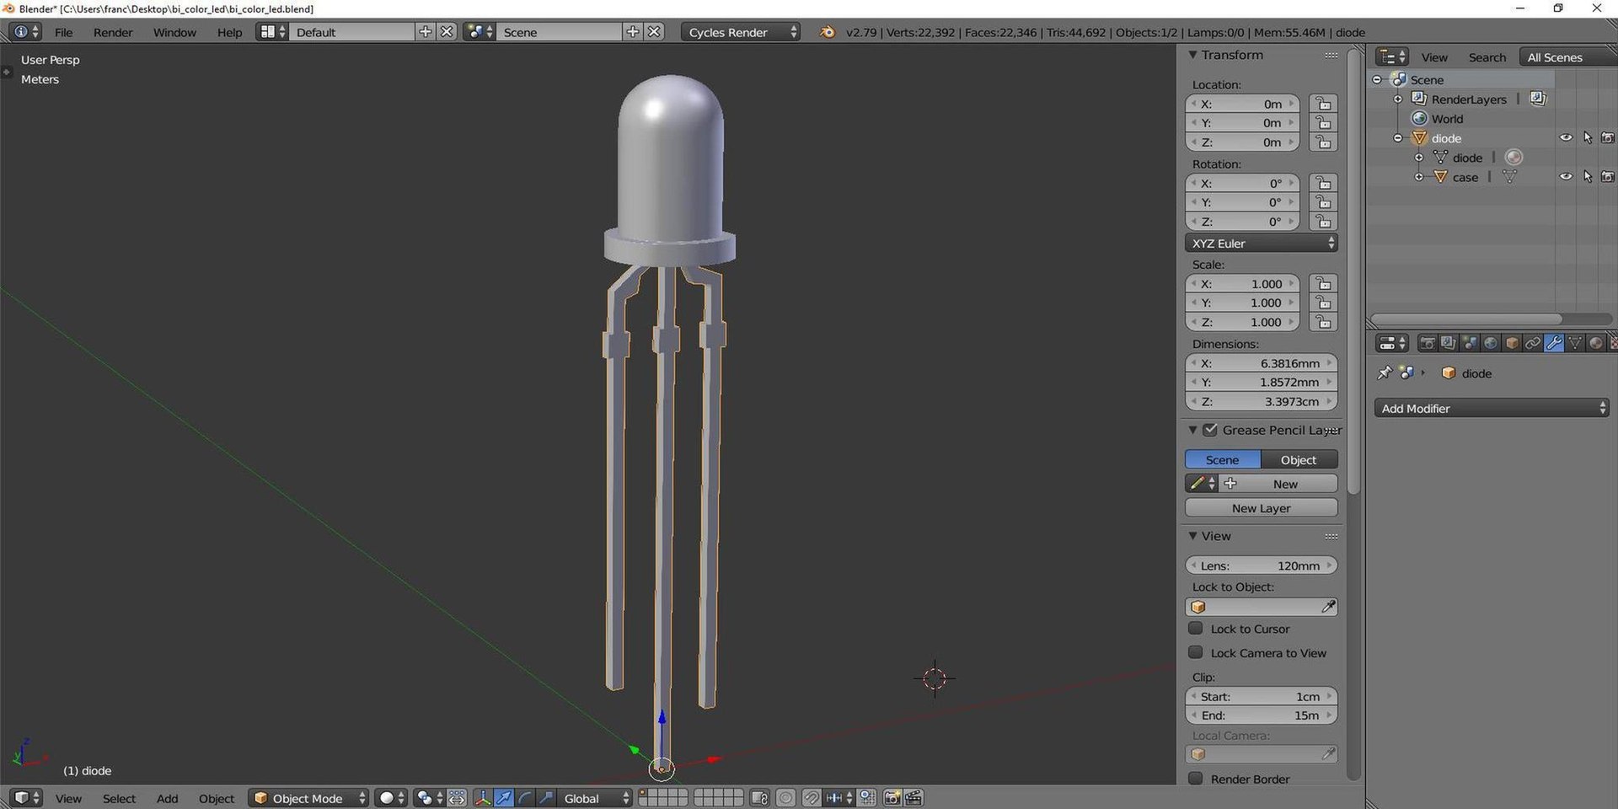Viewport: 1618px width, 809px height.
Task: Toggle the Location X lock icon
Action: 1323,104
